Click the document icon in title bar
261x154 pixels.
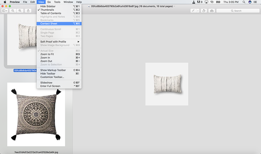[x=89, y=6]
